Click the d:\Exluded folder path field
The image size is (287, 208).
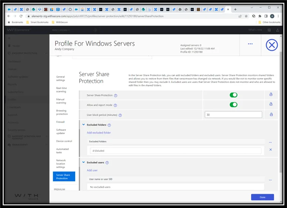click(x=176, y=151)
